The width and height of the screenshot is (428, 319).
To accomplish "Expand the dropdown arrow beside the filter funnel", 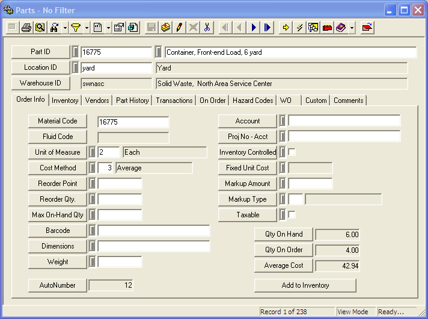I will (x=87, y=28).
